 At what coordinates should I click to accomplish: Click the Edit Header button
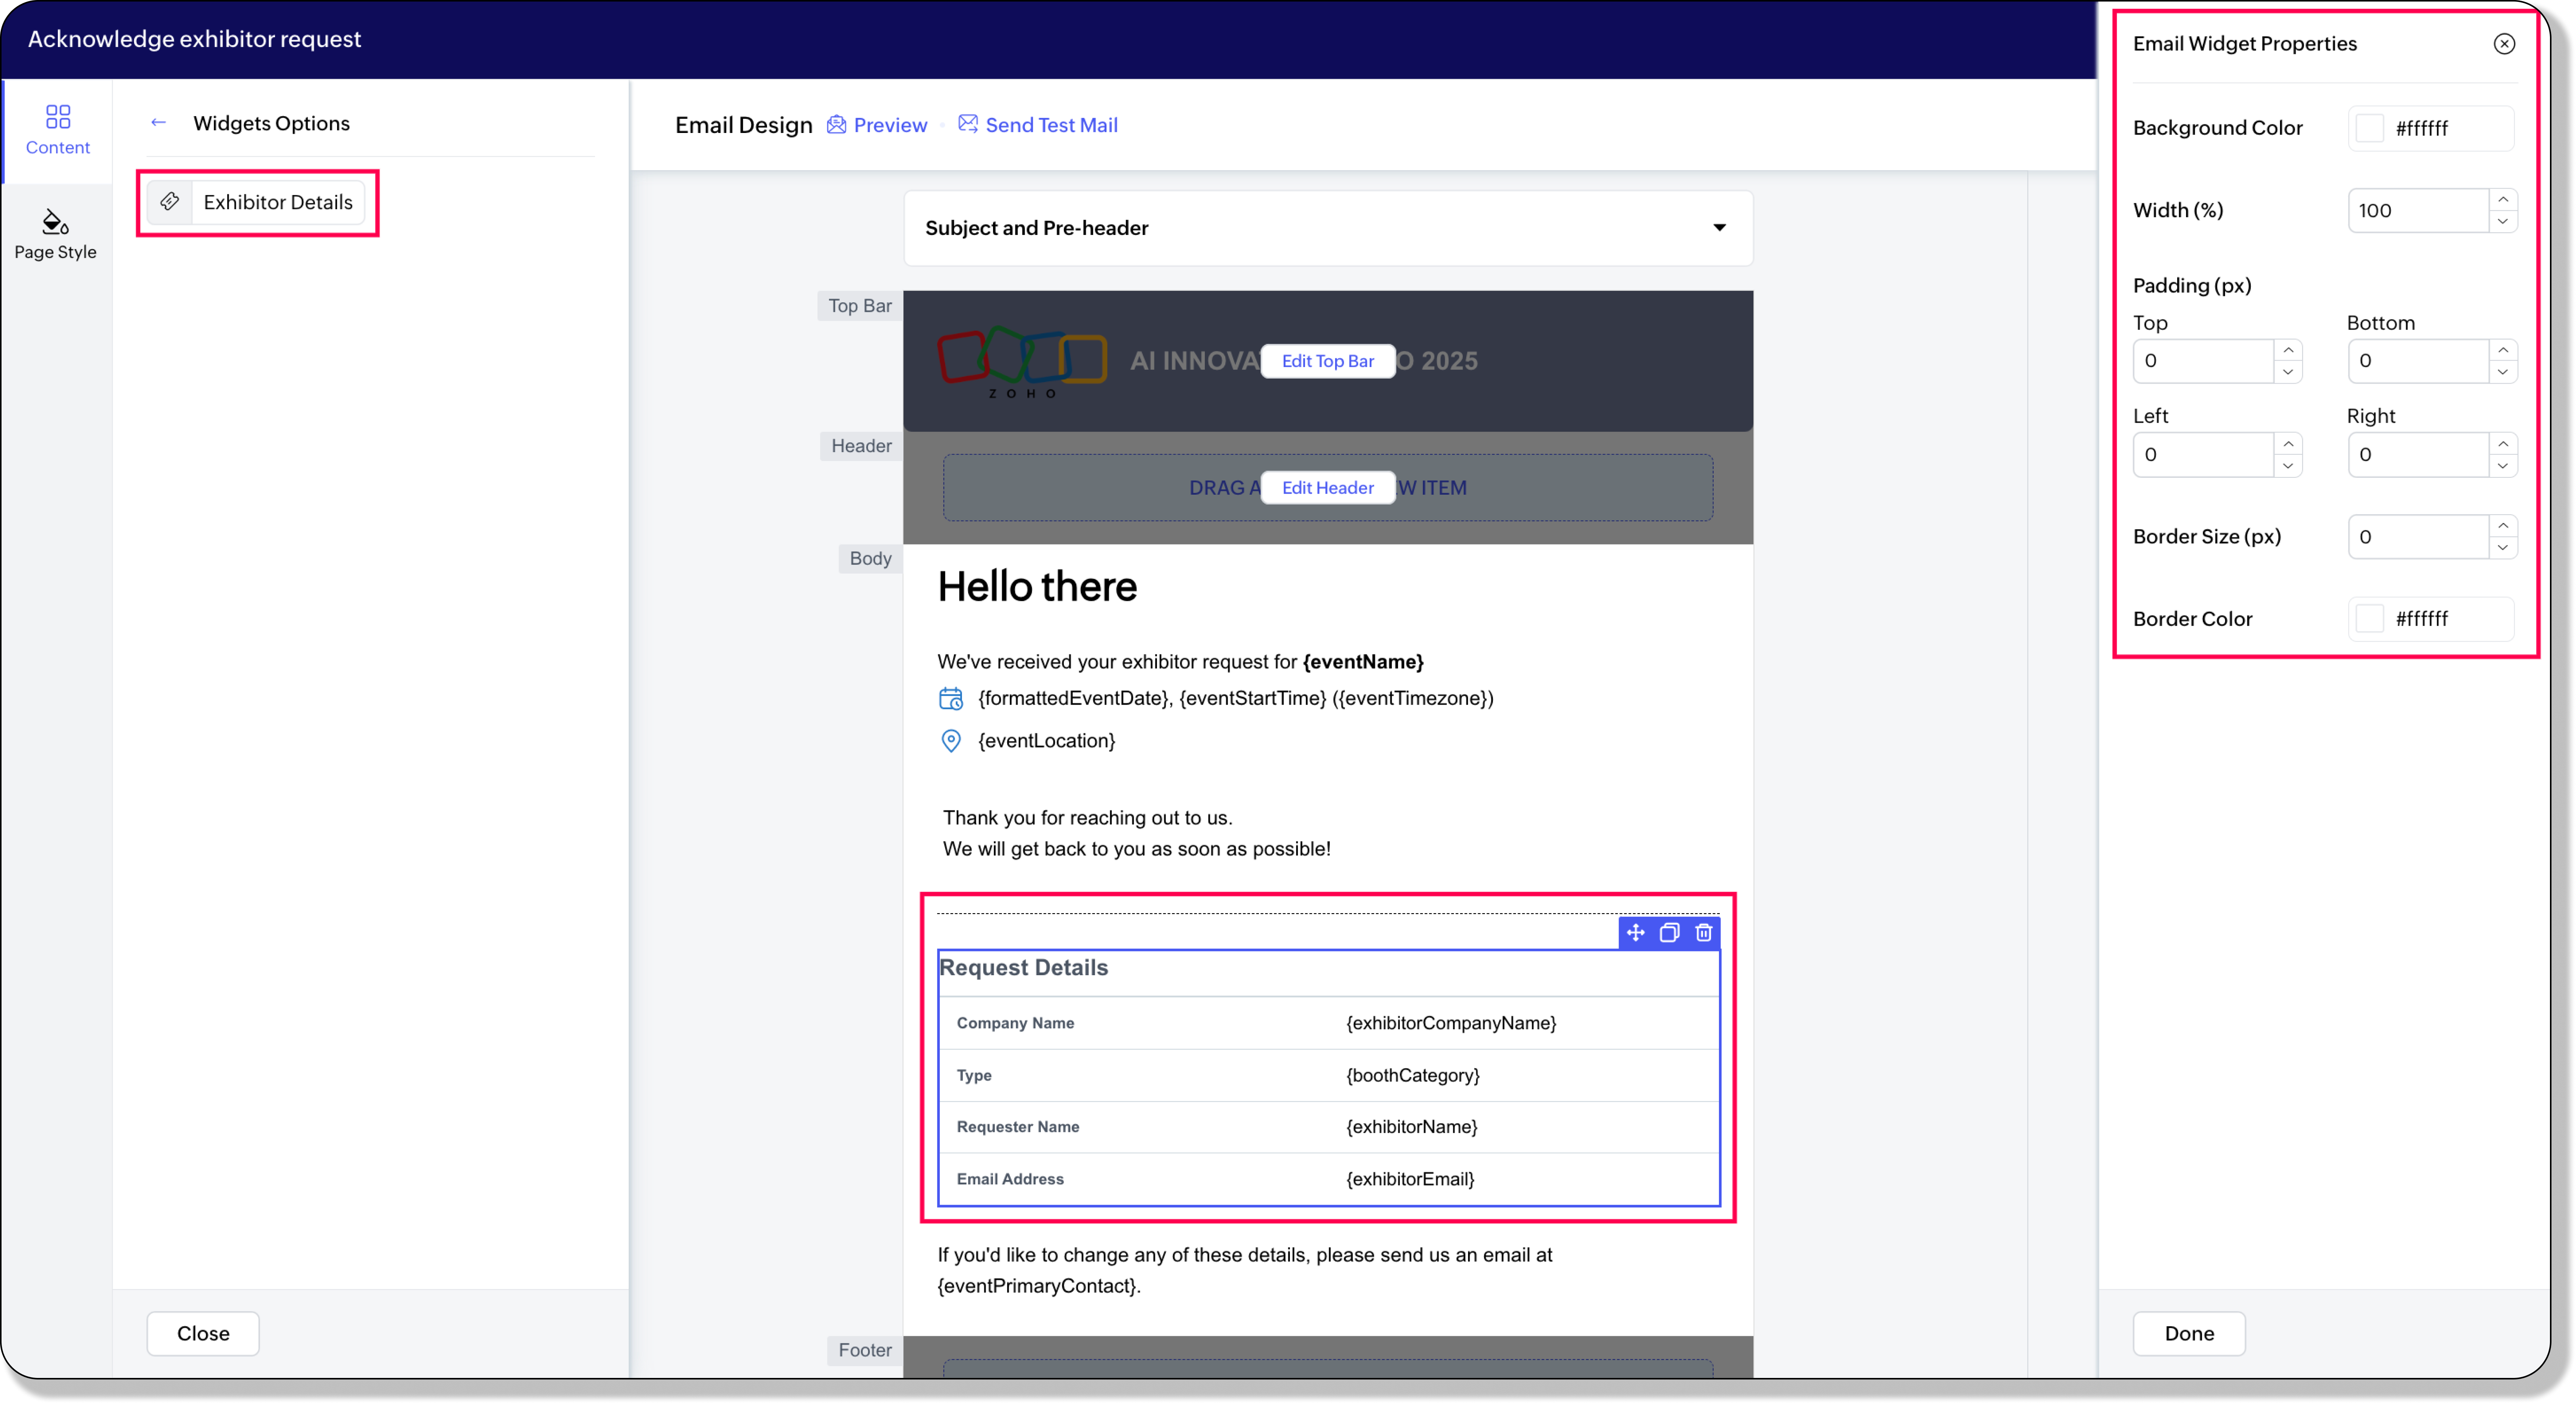tap(1327, 488)
